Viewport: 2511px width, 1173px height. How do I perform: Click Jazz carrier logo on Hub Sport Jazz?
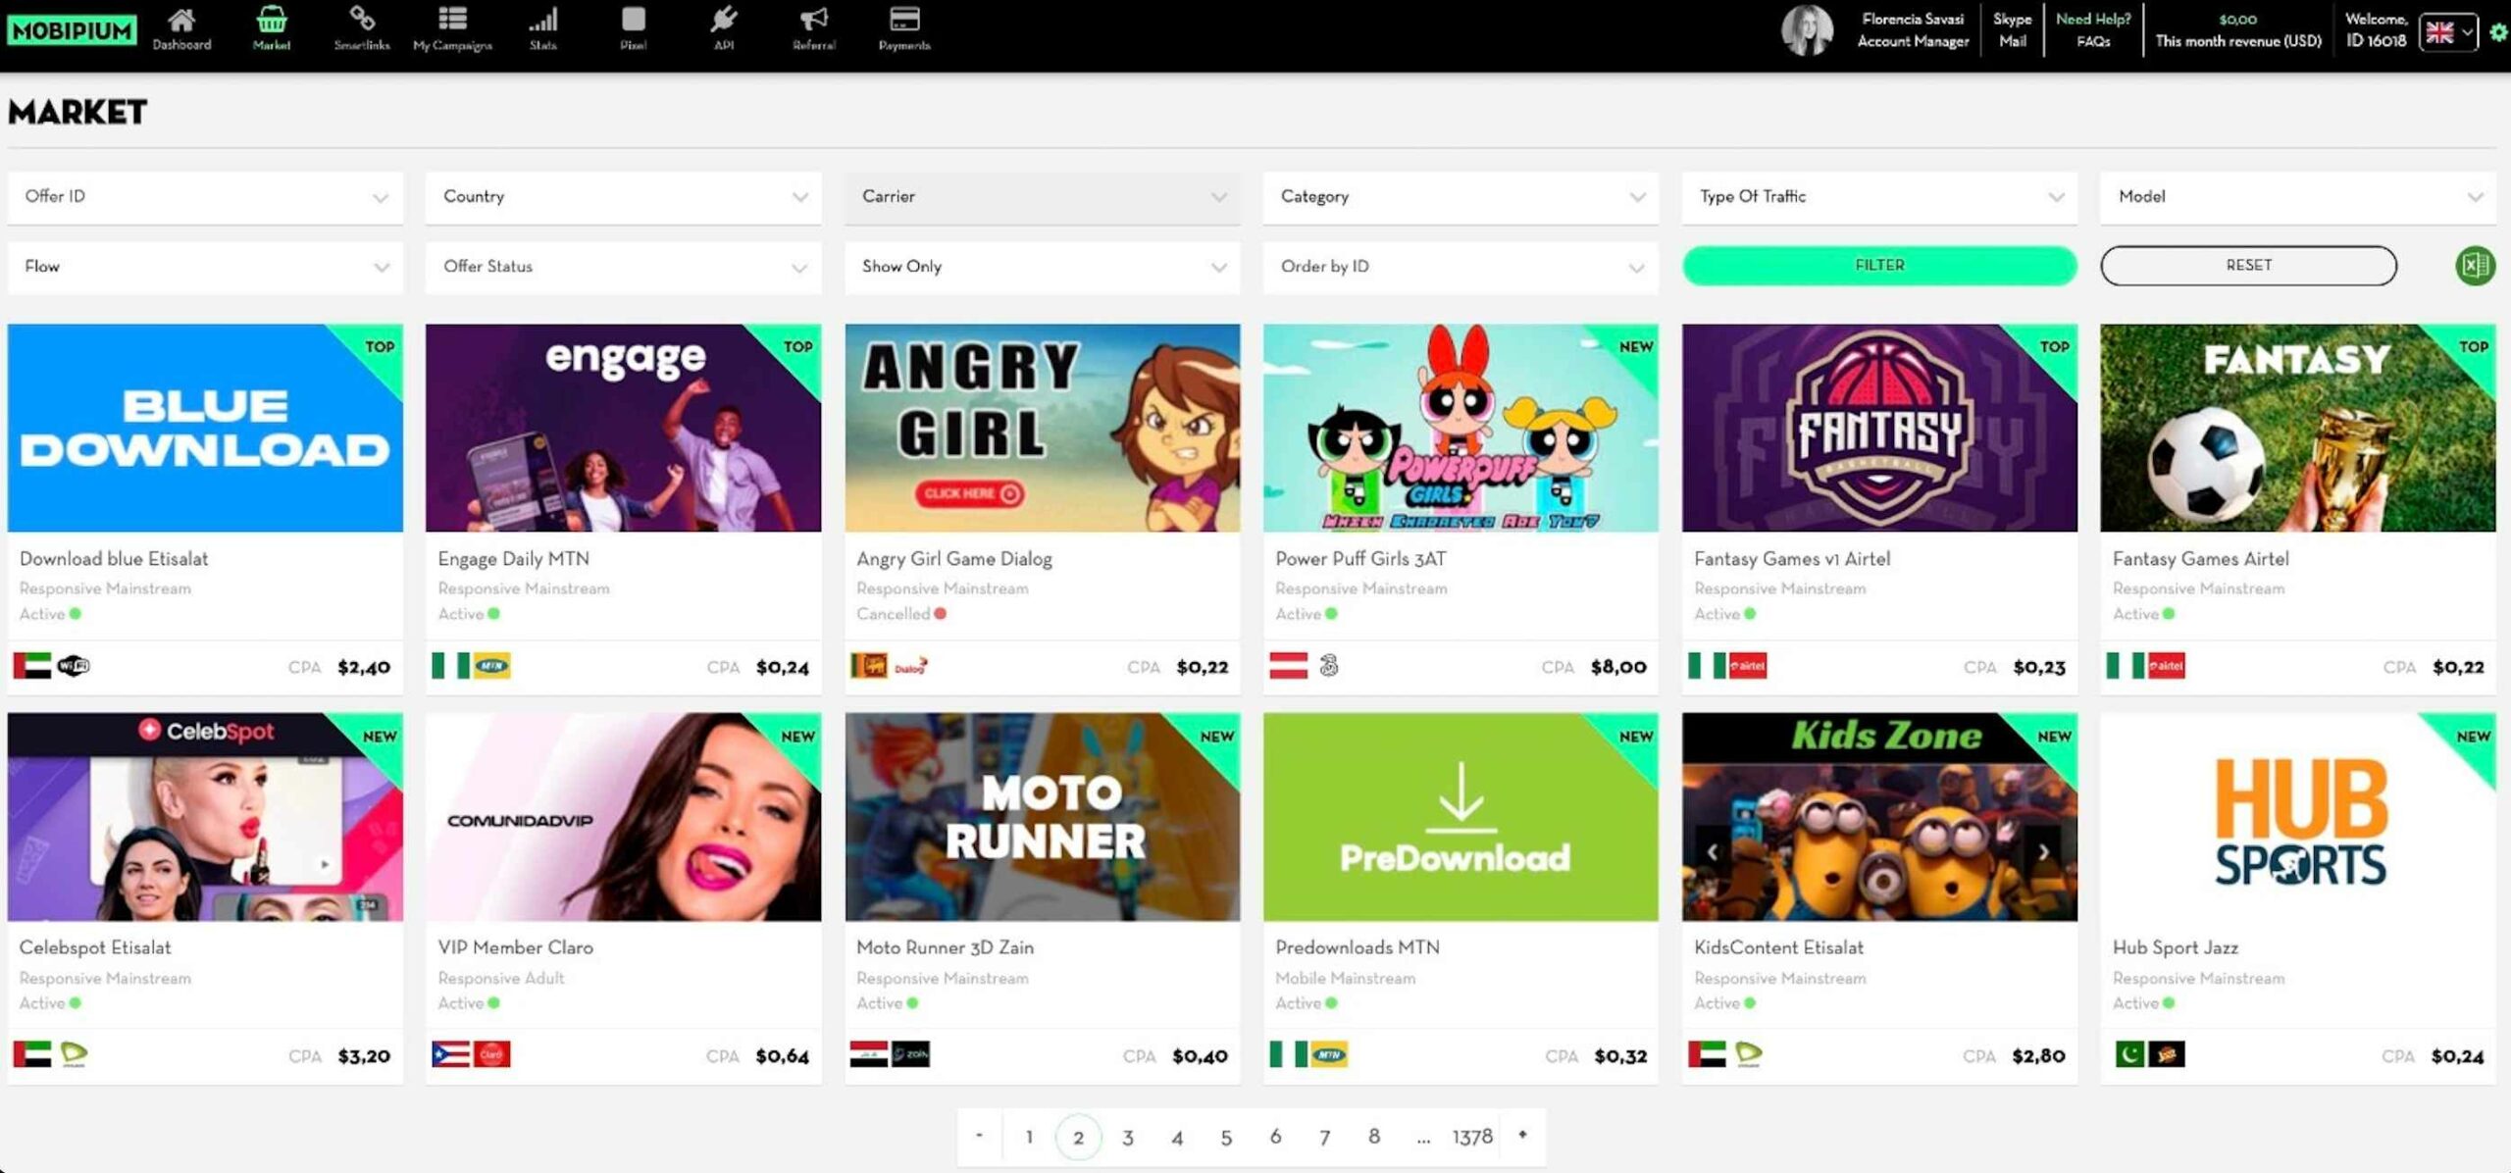(x=2167, y=1055)
